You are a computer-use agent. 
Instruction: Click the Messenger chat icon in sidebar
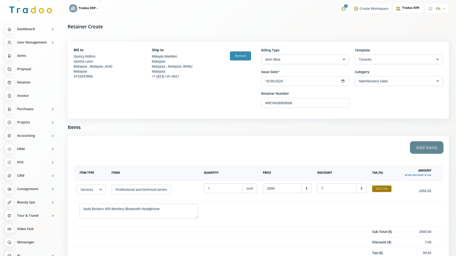(x=9, y=242)
